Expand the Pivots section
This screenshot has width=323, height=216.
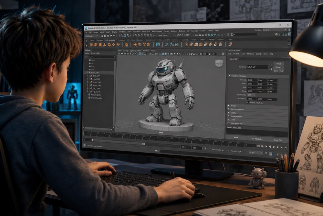(228, 106)
